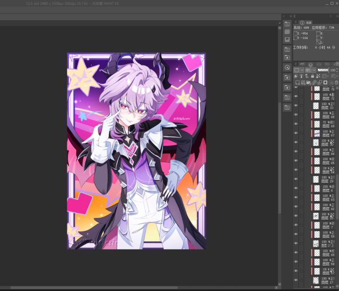This screenshot has height=291, width=339.
Task: Click the third icon in the side dock
Action: click(287, 40)
